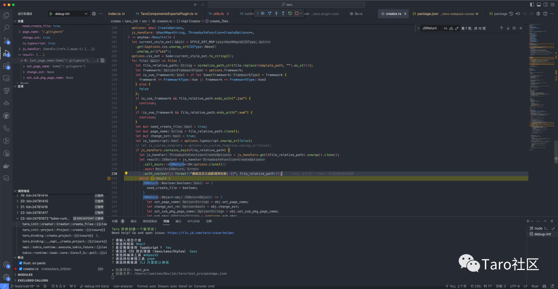Open the Manage gear in activity bar

[x=6, y=277]
